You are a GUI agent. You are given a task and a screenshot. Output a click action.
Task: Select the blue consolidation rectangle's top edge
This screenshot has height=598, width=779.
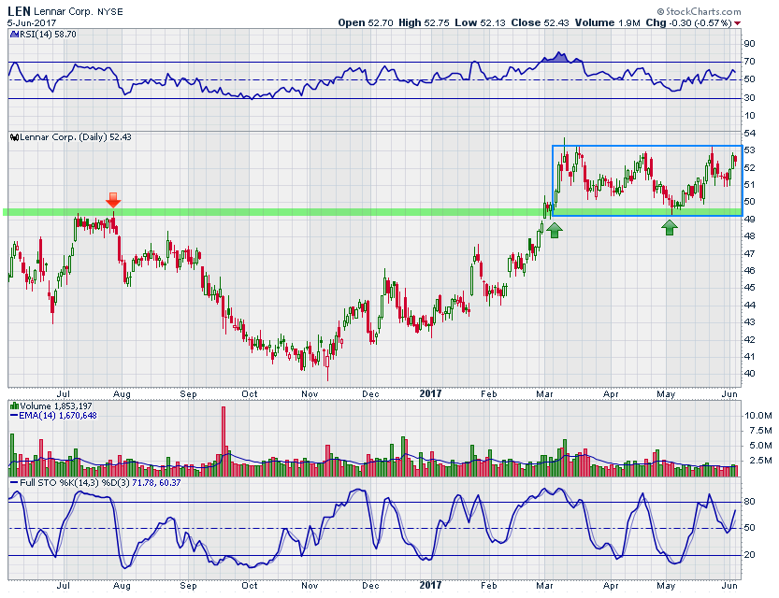(x=645, y=146)
